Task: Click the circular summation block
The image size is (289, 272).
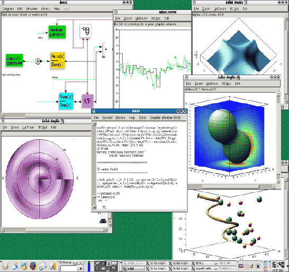Action: (x=38, y=61)
